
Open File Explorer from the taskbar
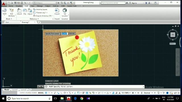pyautogui.click(x=62, y=99)
